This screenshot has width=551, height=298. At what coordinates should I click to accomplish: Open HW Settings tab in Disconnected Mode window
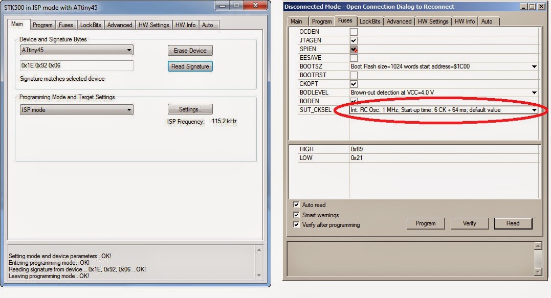433,21
